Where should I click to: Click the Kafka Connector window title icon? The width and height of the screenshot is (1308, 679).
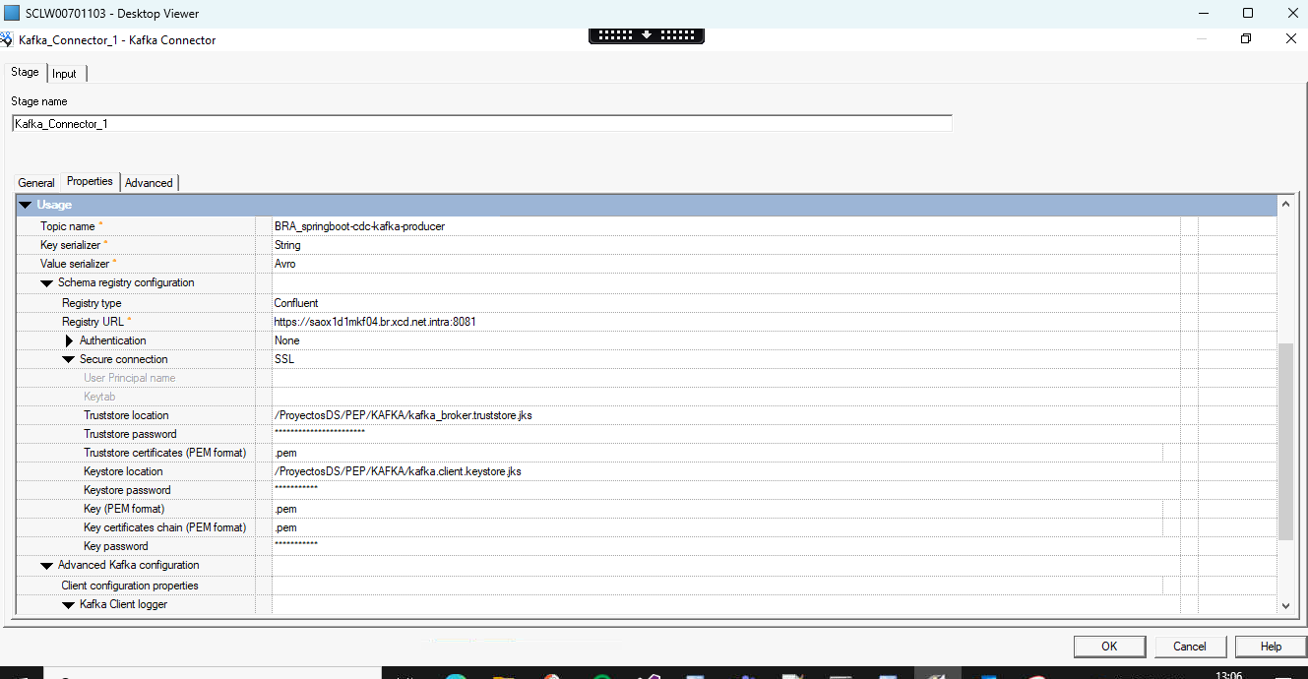click(7, 40)
